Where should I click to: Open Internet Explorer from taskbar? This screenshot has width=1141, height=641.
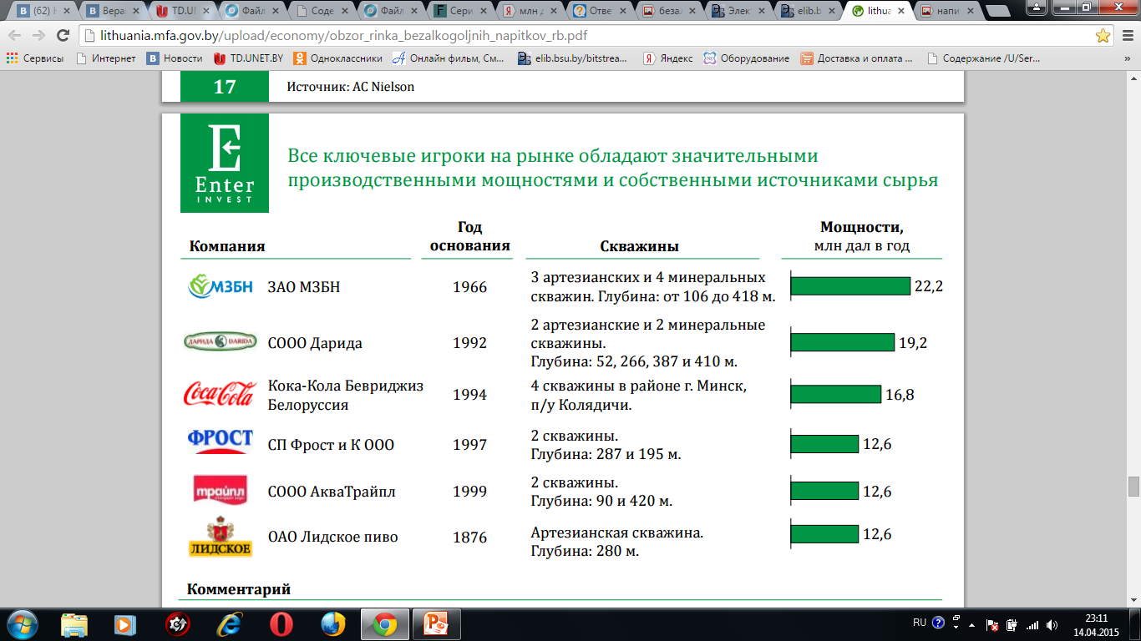click(x=229, y=623)
